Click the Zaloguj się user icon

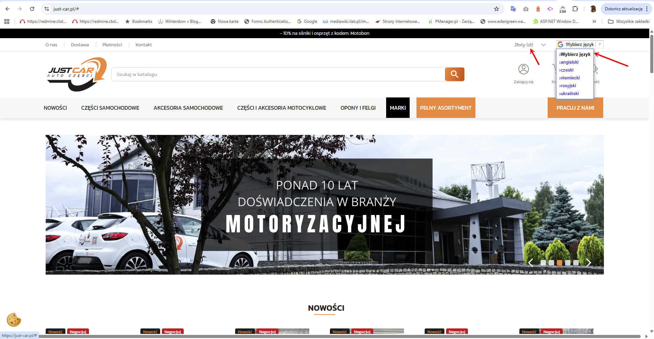point(523,69)
